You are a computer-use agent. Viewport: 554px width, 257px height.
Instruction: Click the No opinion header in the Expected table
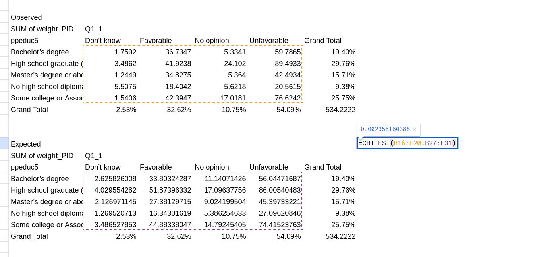click(212, 167)
